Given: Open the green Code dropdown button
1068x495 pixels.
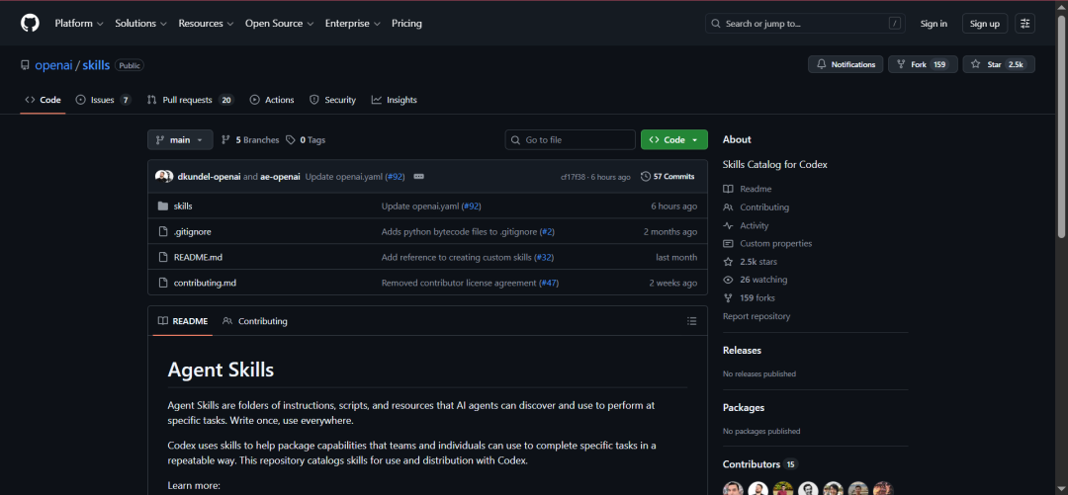Looking at the screenshot, I should click(x=673, y=139).
